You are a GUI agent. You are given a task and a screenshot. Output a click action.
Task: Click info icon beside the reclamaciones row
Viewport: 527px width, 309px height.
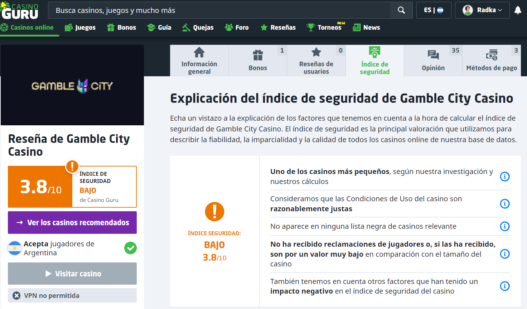(x=504, y=254)
